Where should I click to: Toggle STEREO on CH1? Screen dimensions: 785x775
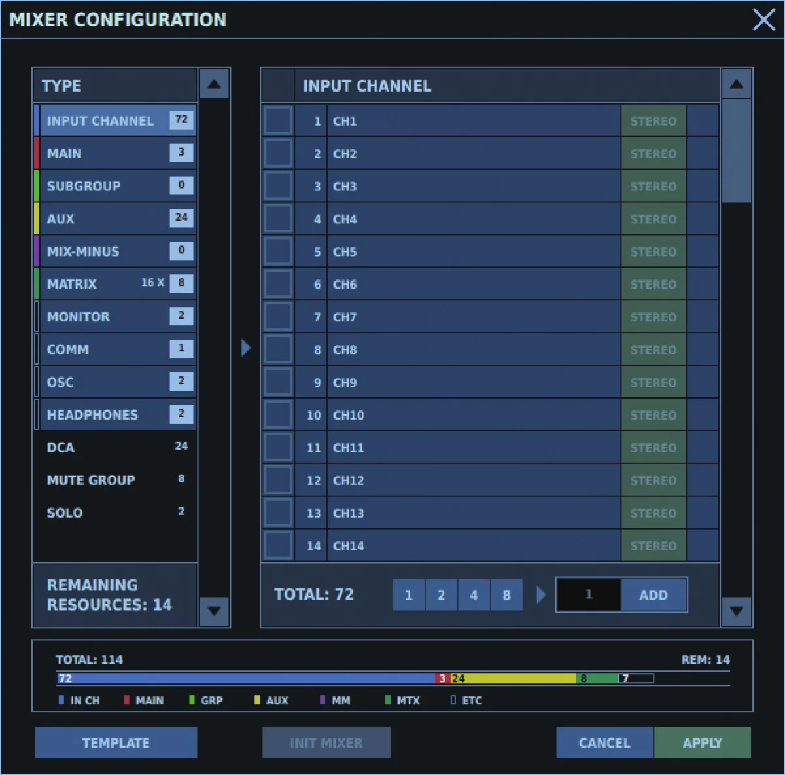click(654, 121)
